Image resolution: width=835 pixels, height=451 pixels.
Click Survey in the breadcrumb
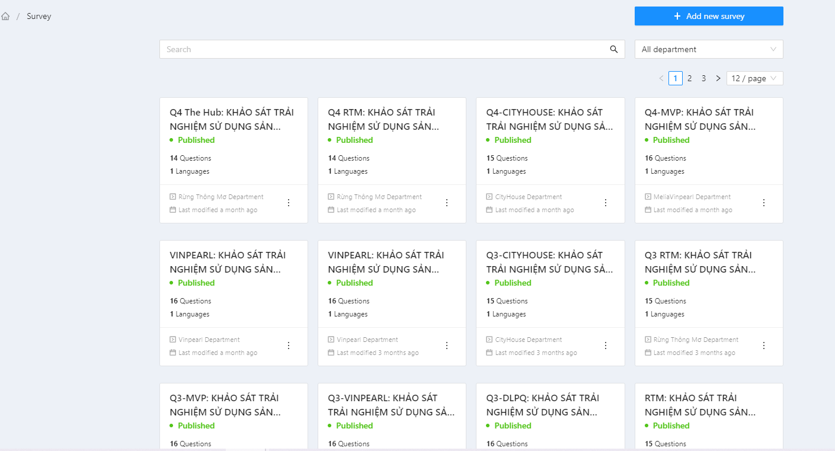(39, 17)
